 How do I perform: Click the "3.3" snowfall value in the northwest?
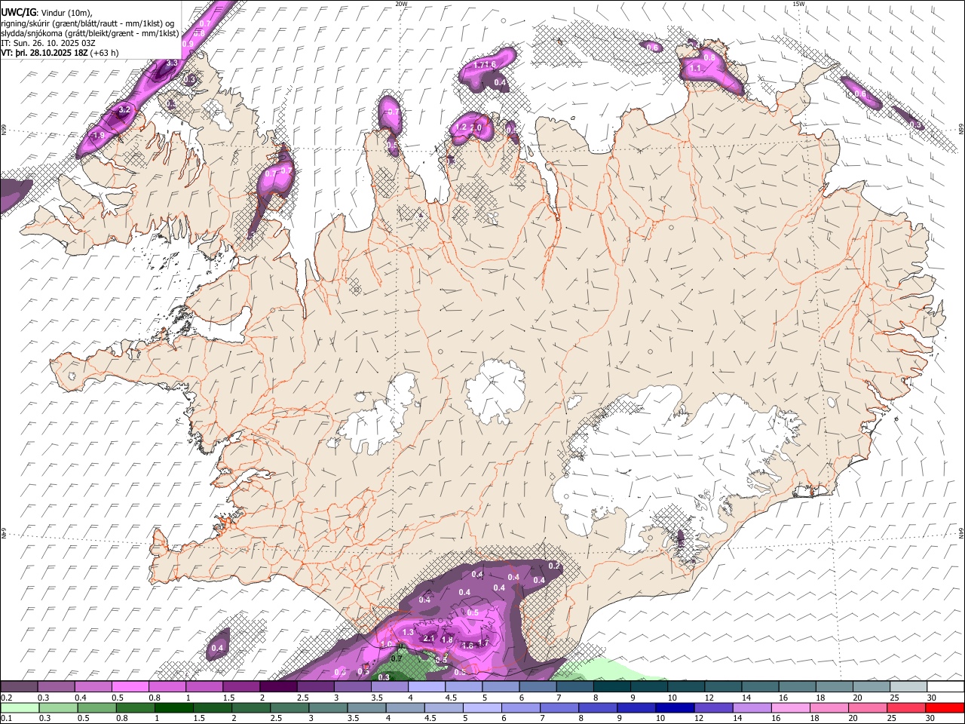(x=171, y=63)
